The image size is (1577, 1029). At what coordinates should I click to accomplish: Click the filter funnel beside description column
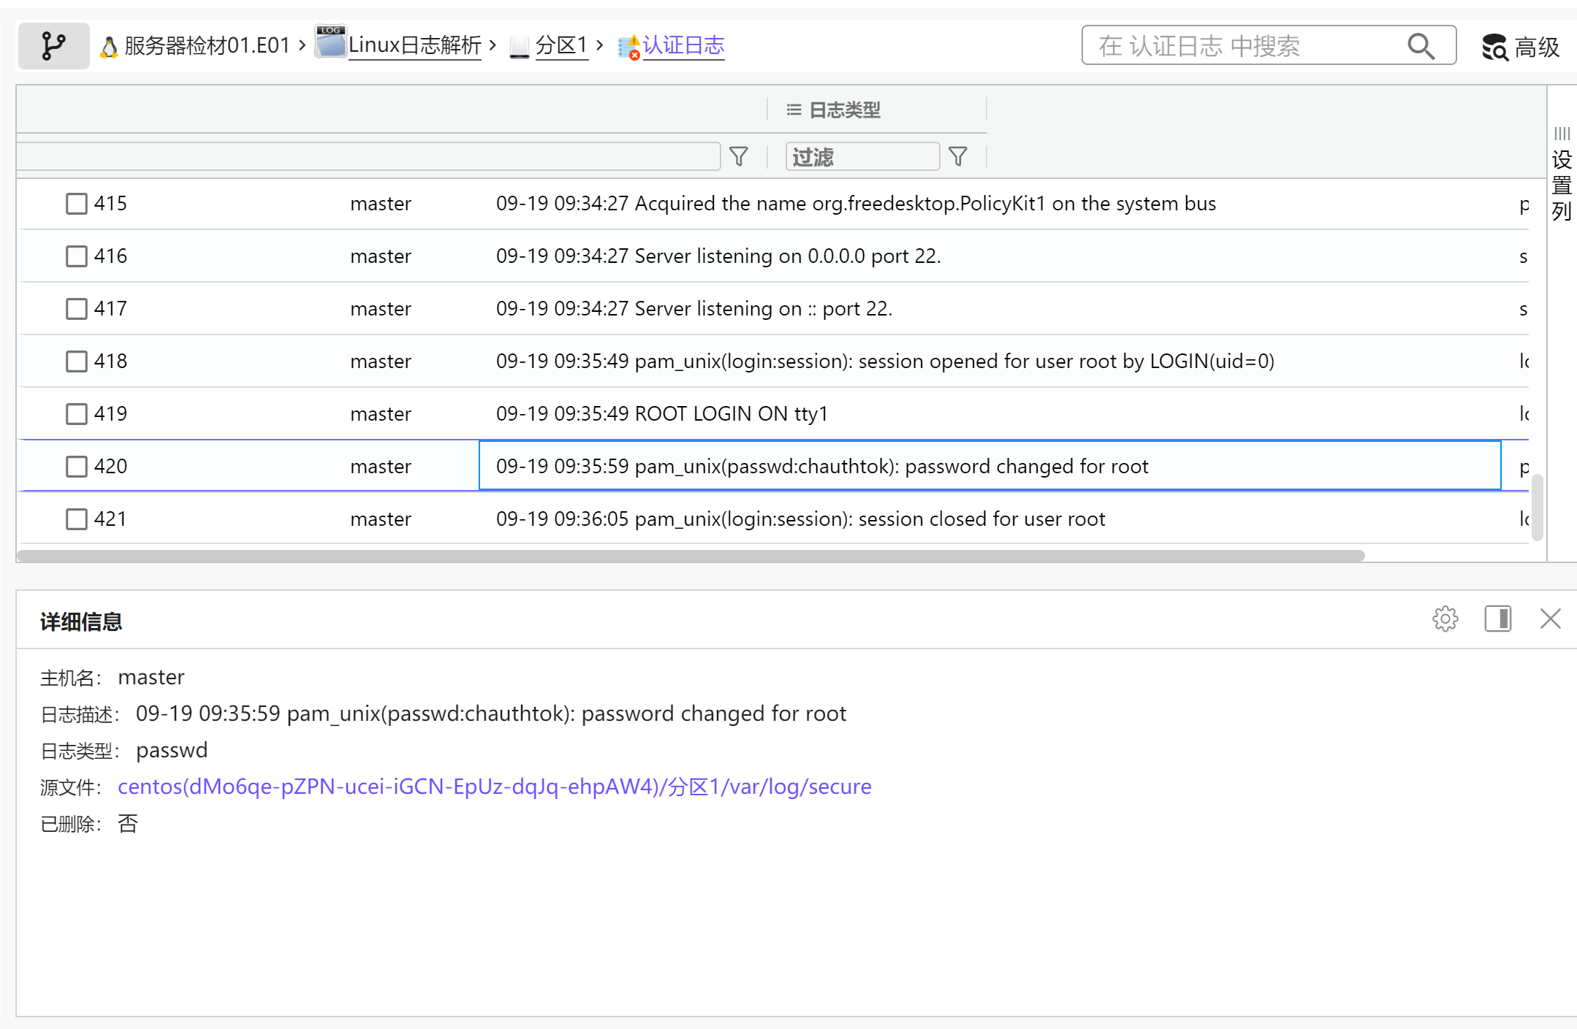(x=739, y=156)
